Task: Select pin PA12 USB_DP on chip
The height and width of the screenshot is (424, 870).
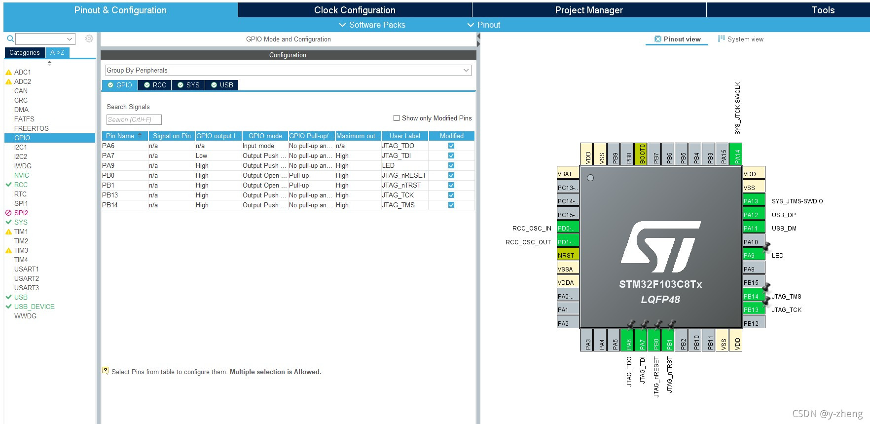Action: (754, 215)
